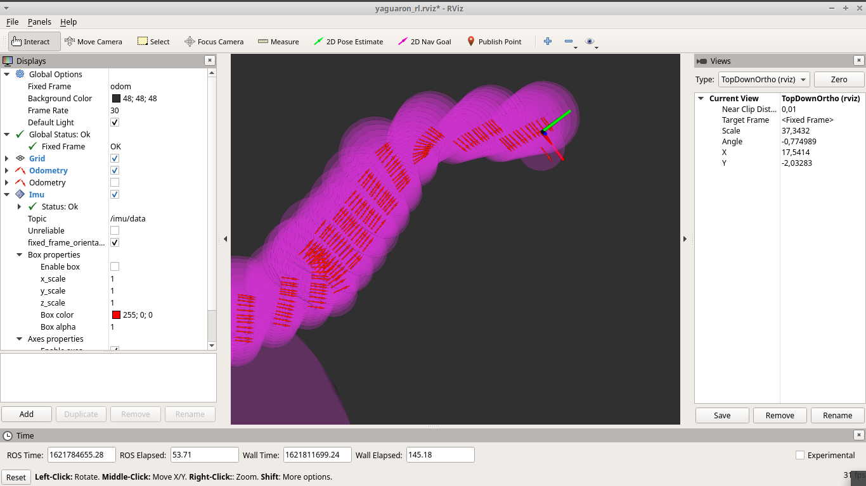Expand the bold Odometry entry

tap(7, 170)
